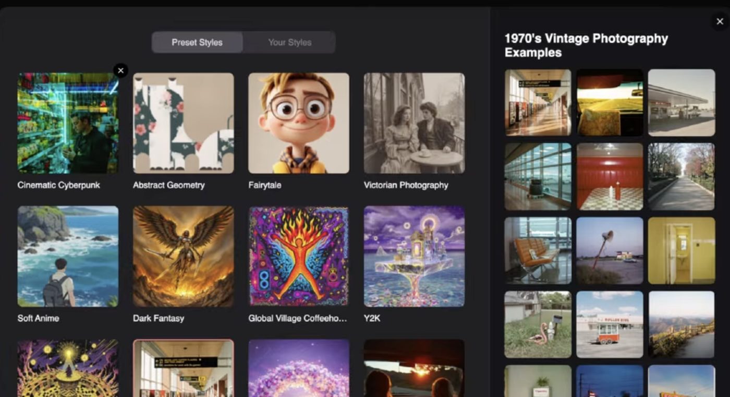
Task: Pick the Dark Fantasy winged angel style
Action: click(183, 256)
